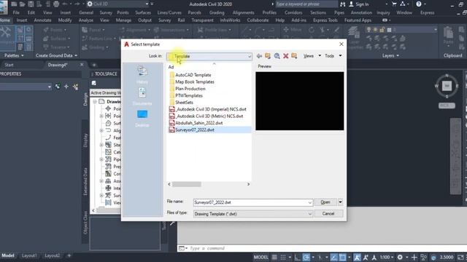
Task: Close the Select template dialog
Action: pos(341,44)
